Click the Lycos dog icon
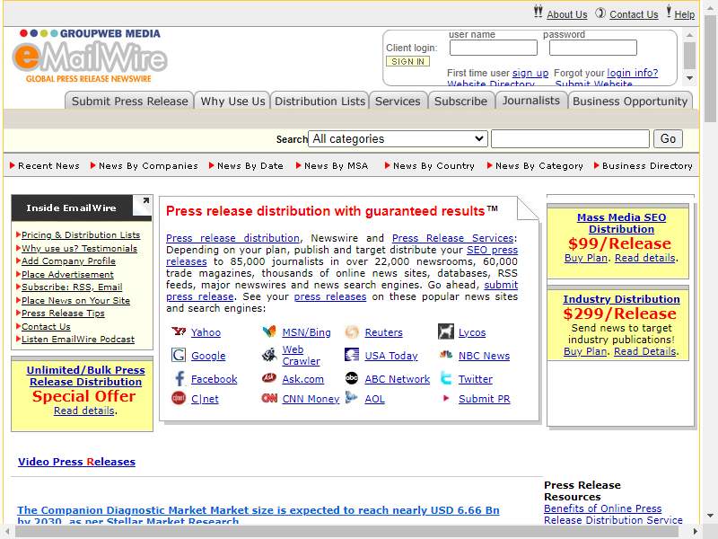 coord(445,331)
